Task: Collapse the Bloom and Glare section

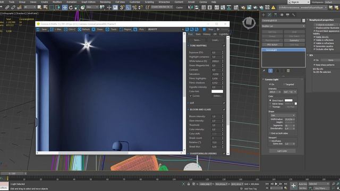Action: coord(188,110)
